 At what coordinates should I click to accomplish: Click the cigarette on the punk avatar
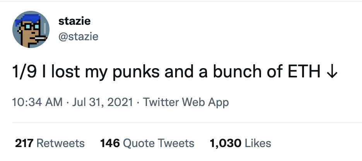point(41,38)
